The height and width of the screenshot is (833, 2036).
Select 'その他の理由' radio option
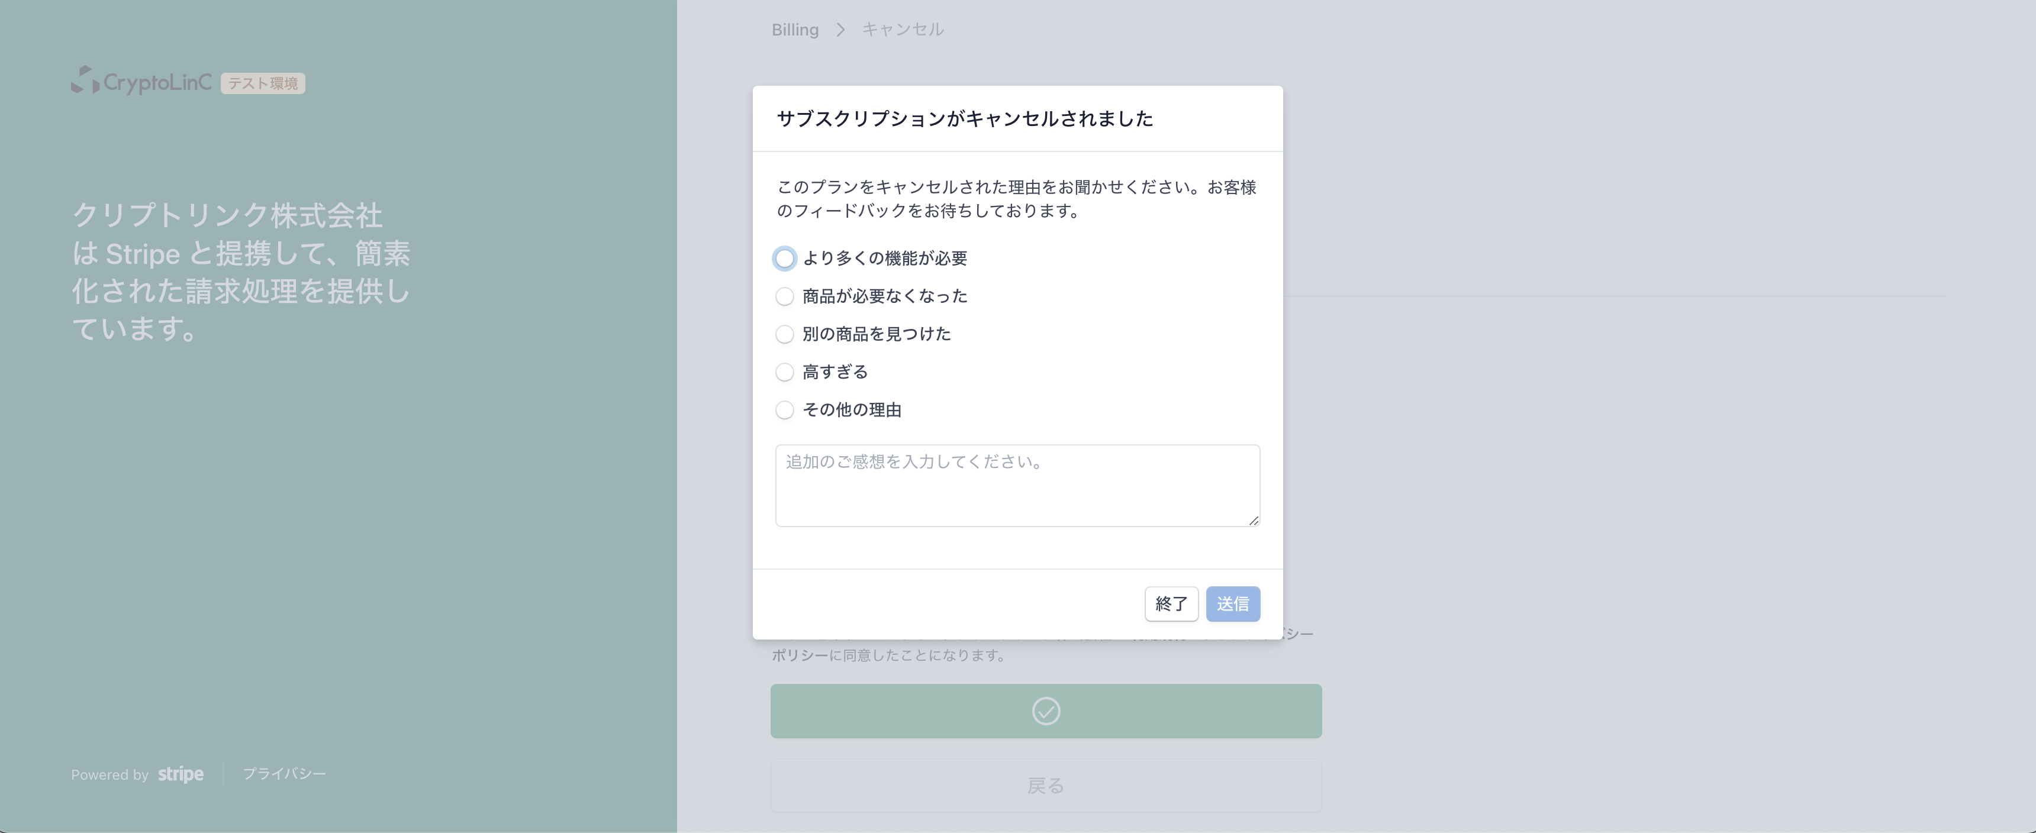[x=784, y=410]
